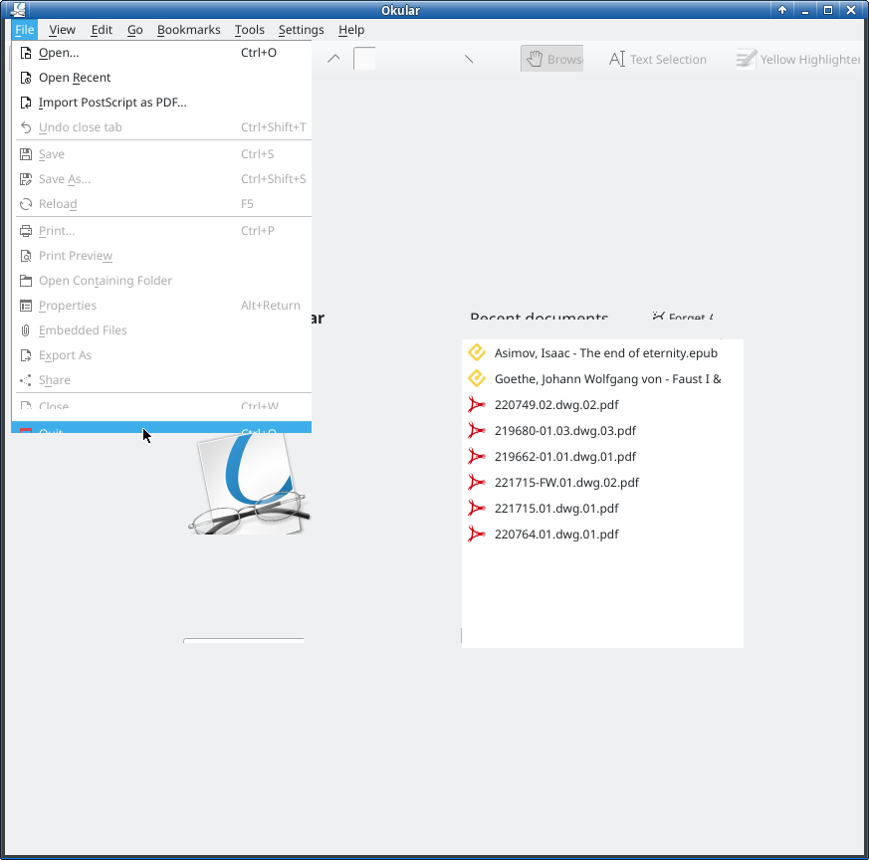Click the Open file icon in File menu
869x860 pixels.
(26, 53)
